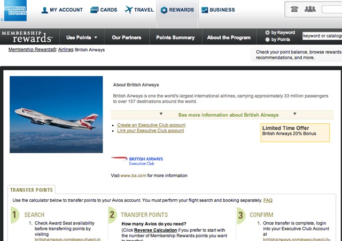
Task: Click the telephone contact icon
Action: pyautogui.click(x=294, y=9)
